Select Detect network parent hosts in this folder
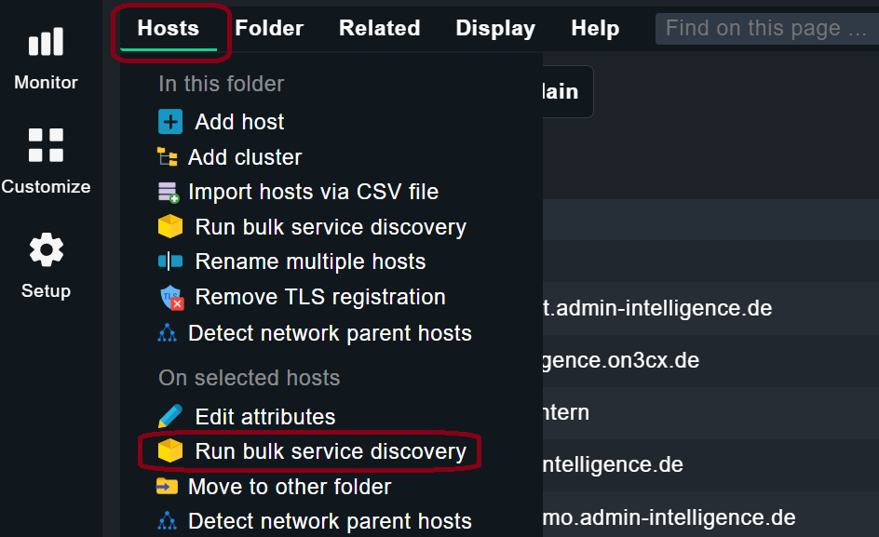The width and height of the screenshot is (879, 537). coord(330,333)
